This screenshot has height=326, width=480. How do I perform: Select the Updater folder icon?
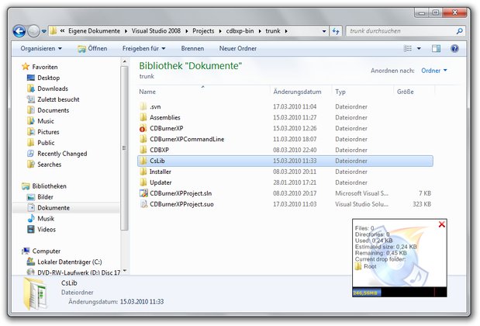coord(143,182)
